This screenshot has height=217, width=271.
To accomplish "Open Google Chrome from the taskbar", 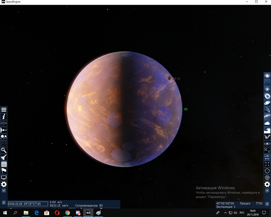I will pos(67,213).
